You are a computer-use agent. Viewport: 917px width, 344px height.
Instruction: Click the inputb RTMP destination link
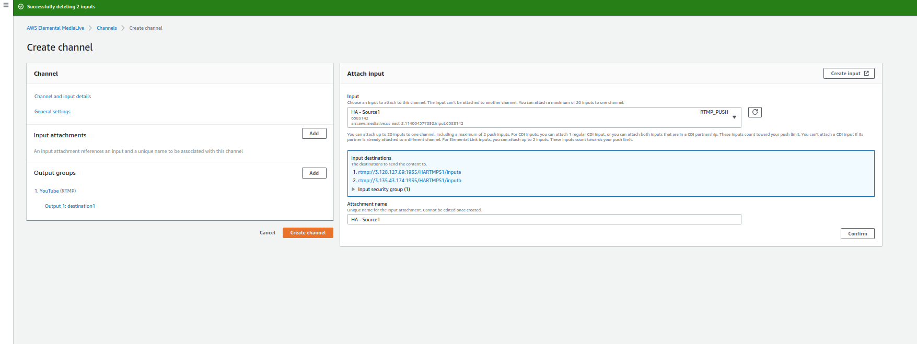click(409, 181)
